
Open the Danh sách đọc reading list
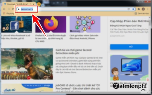click(142, 14)
